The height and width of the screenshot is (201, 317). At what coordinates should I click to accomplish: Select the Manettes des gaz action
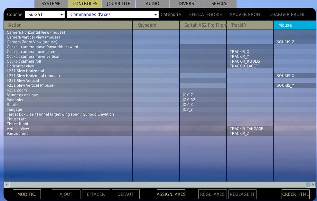click(68, 95)
